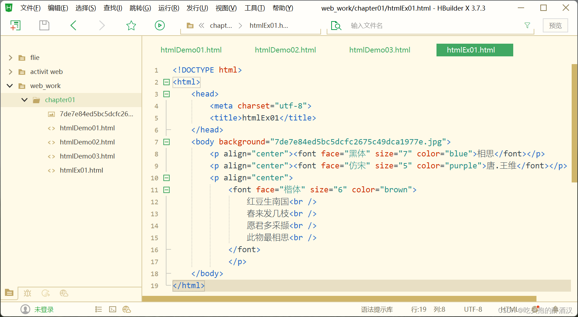The width and height of the screenshot is (578, 317).
Task: Collapse the web_work folder
Action: point(10,86)
